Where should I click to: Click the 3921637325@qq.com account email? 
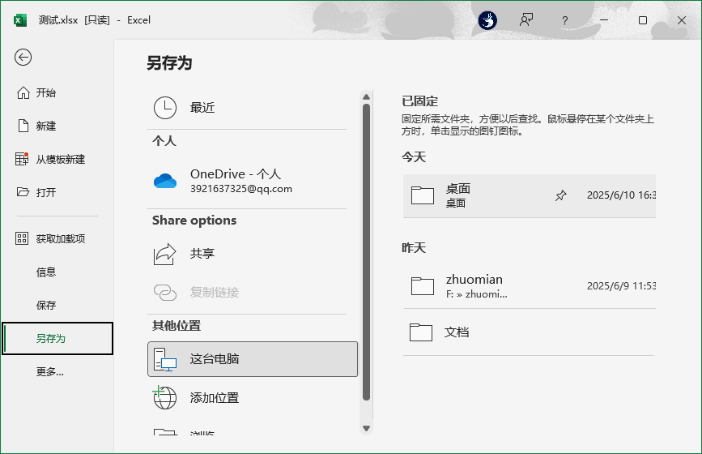(x=241, y=189)
